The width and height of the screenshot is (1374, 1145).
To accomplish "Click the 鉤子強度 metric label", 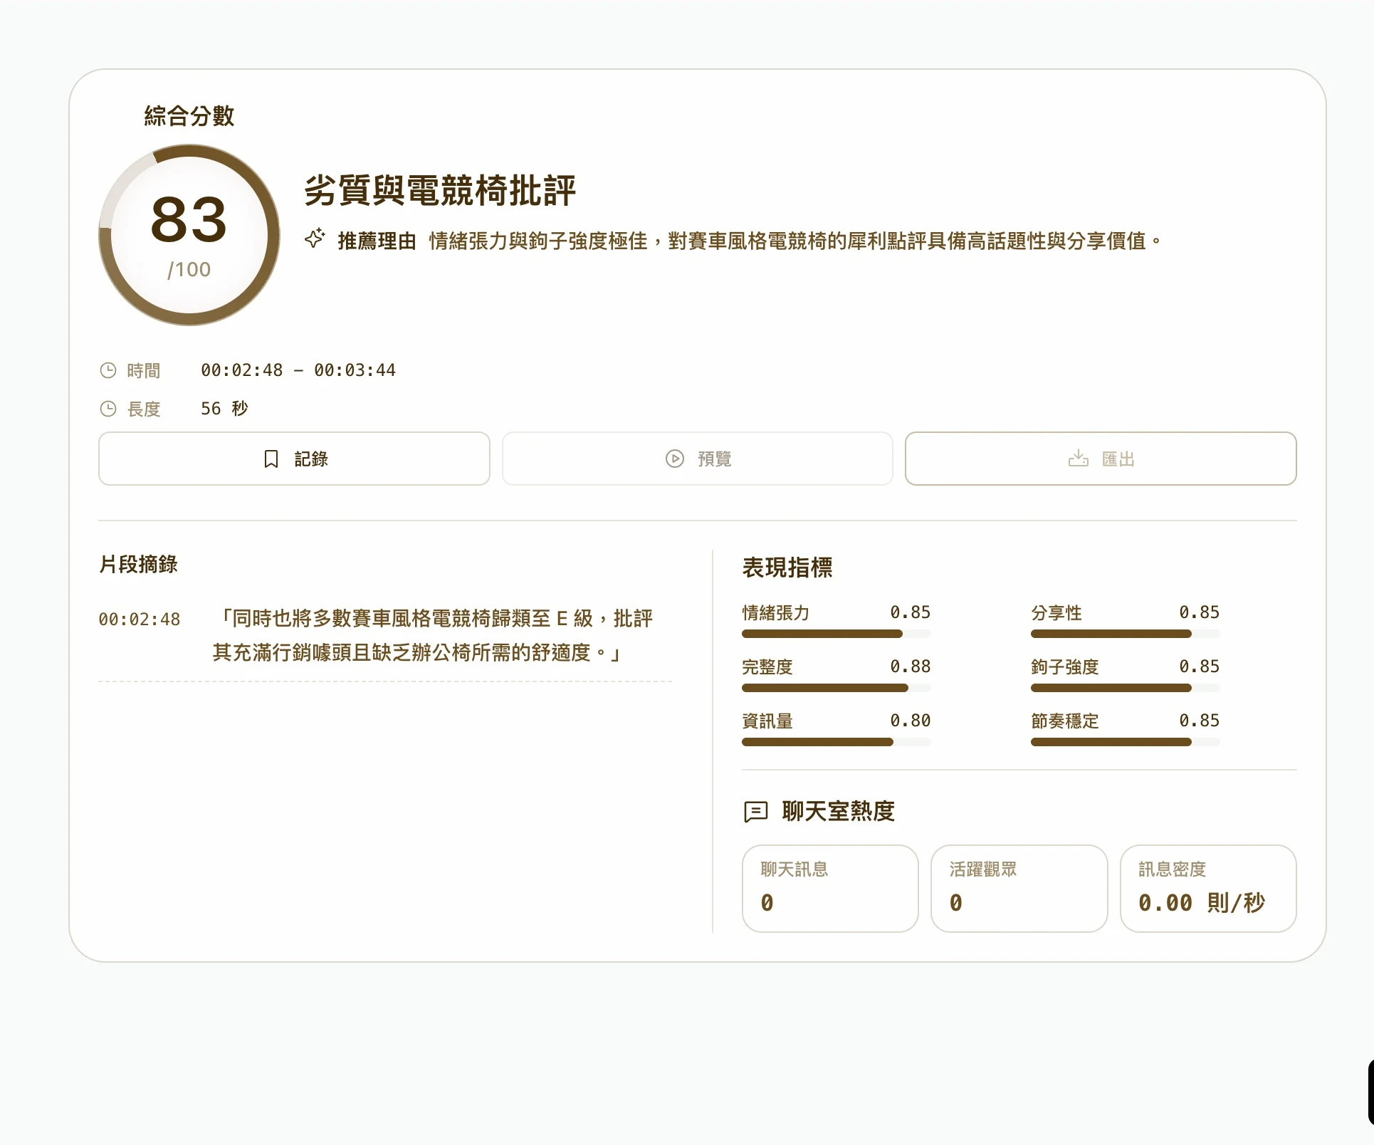I will (x=1065, y=667).
